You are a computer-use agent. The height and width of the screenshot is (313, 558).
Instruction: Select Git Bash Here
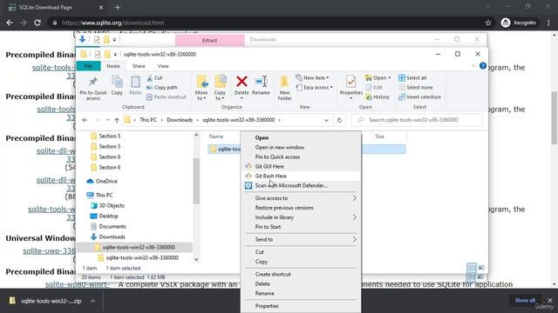pyautogui.click(x=302, y=176)
